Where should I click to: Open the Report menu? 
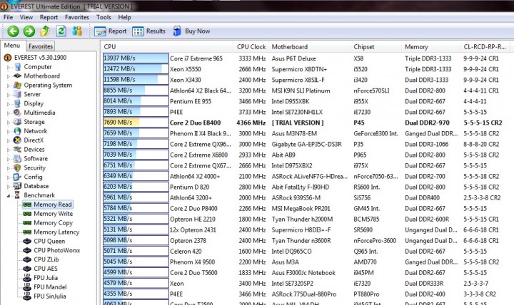(49, 17)
